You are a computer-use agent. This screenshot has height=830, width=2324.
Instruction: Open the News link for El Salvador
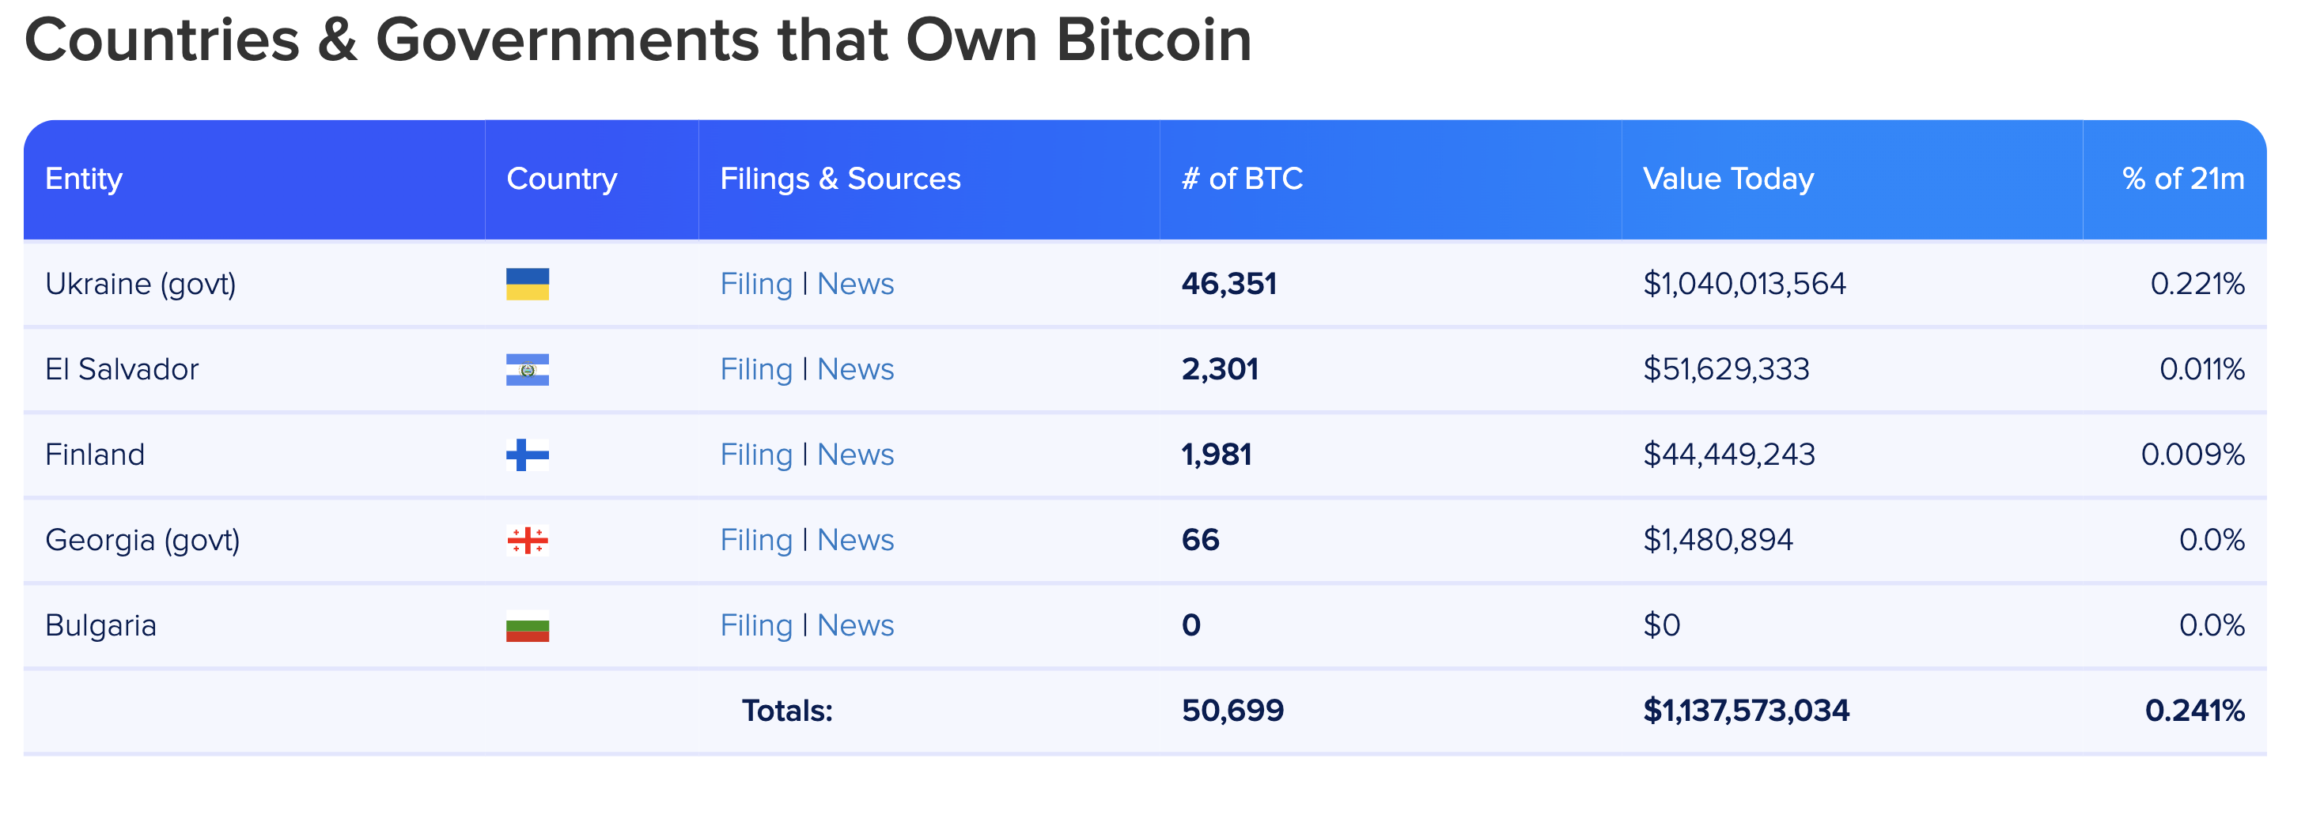855,368
